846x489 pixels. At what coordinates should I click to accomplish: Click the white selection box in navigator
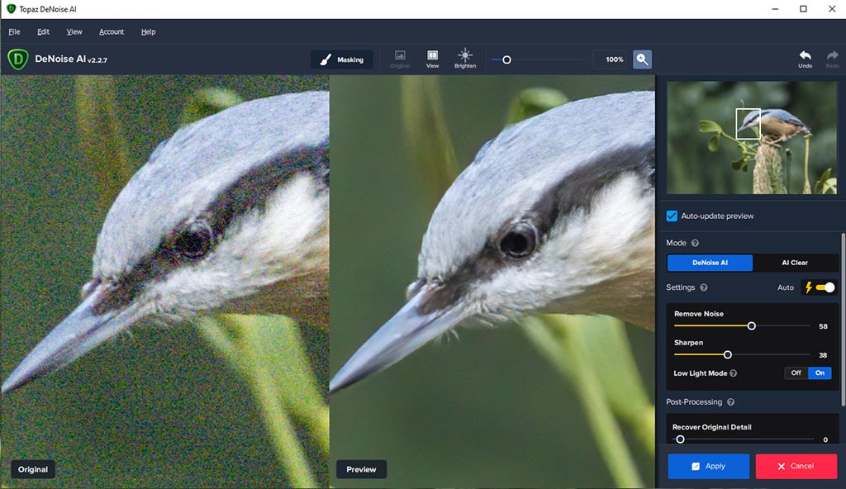click(x=749, y=124)
